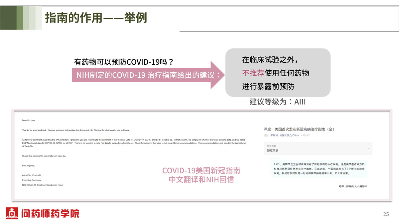Click NIH COVID-19 Treatment Guidelines Panel signature line
The width and height of the screenshot is (399, 224).
(x=43, y=185)
